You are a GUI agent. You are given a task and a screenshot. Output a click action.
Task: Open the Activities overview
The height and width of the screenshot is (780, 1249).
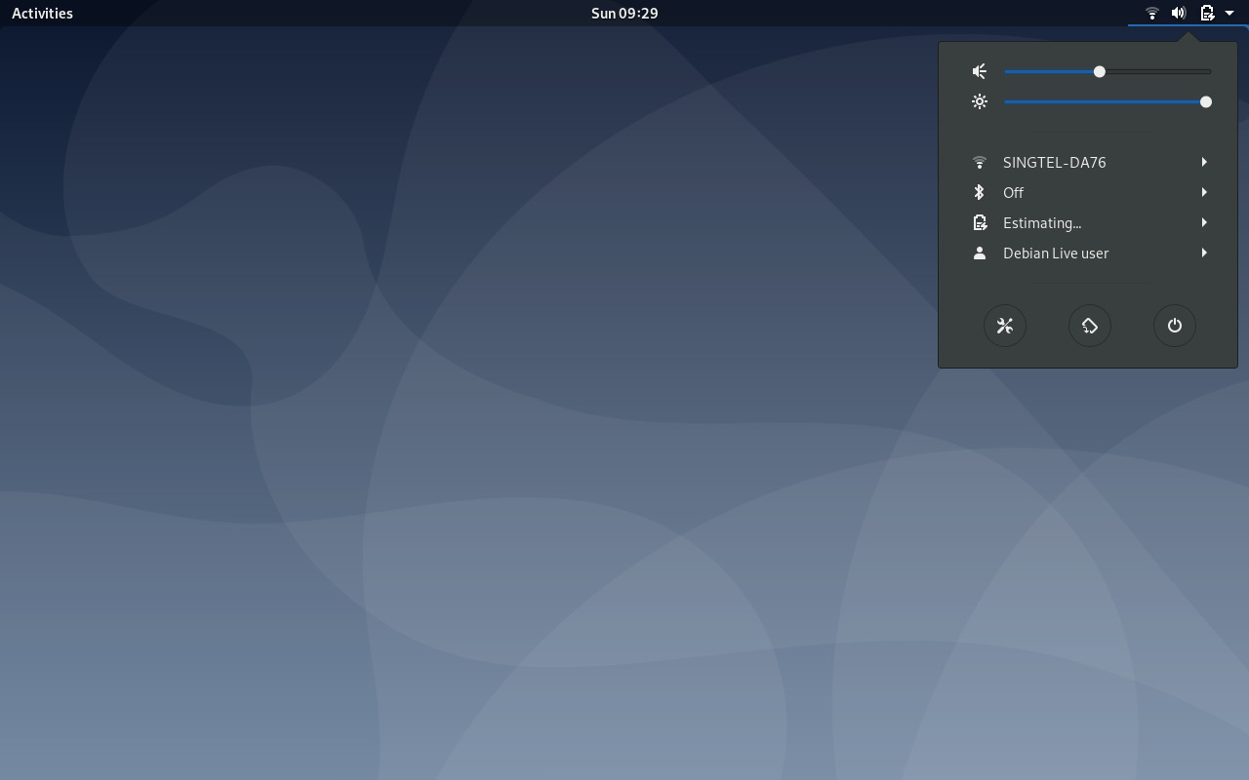pos(42,13)
